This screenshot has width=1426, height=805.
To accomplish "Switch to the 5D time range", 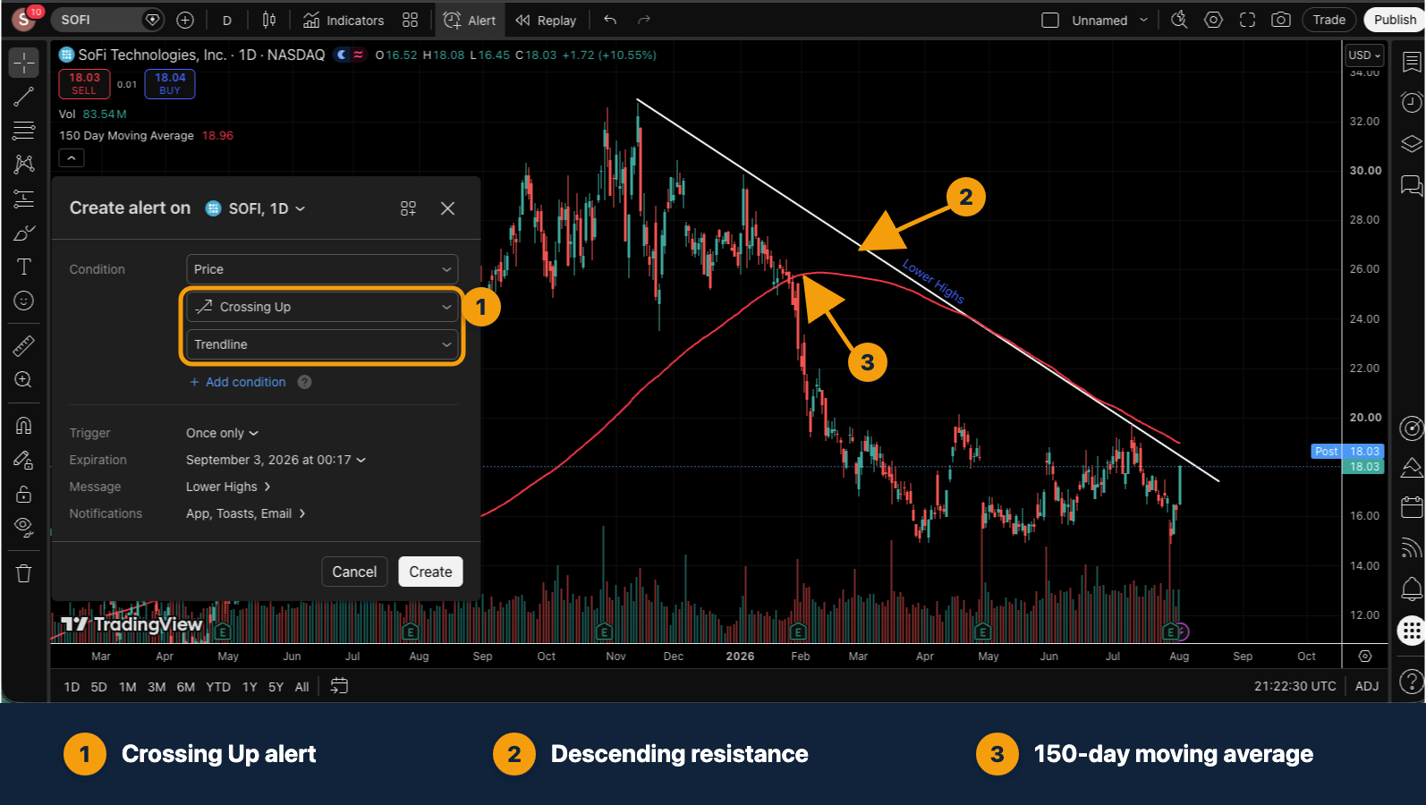I will coord(98,687).
